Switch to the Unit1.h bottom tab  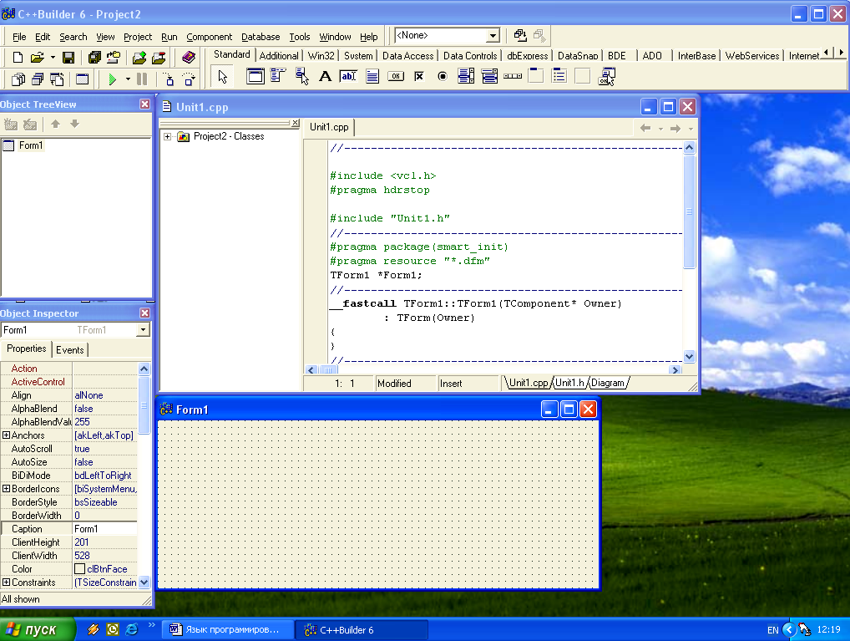pyautogui.click(x=569, y=384)
